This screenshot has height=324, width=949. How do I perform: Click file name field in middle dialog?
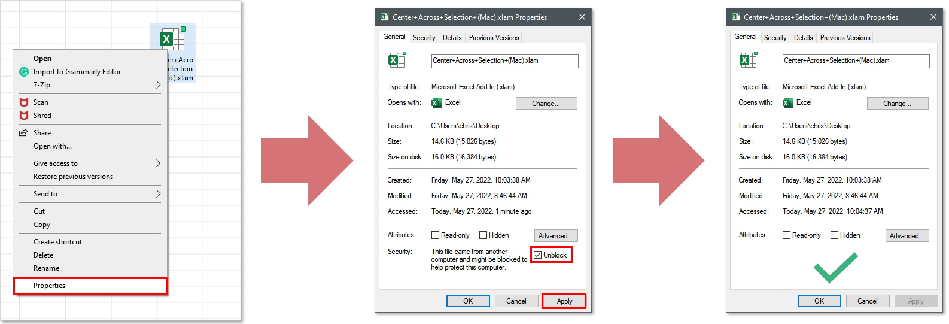pyautogui.click(x=505, y=61)
